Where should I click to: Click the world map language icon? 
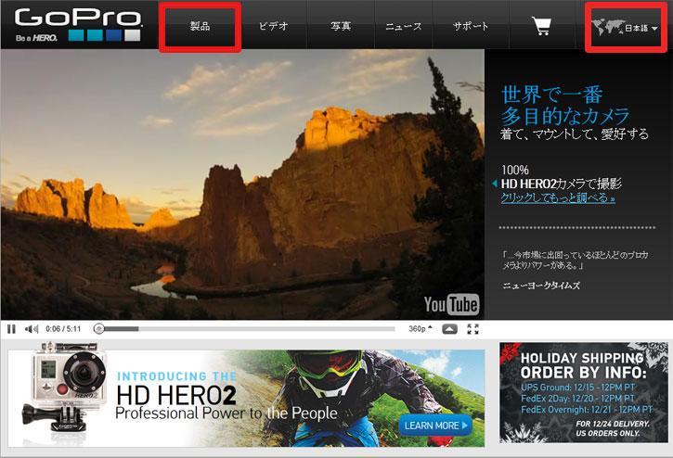[x=607, y=27]
